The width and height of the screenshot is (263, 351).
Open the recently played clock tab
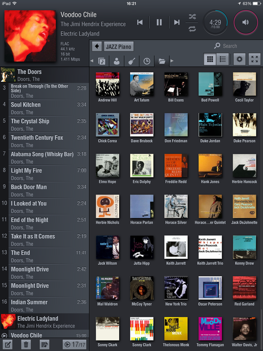(x=147, y=61)
